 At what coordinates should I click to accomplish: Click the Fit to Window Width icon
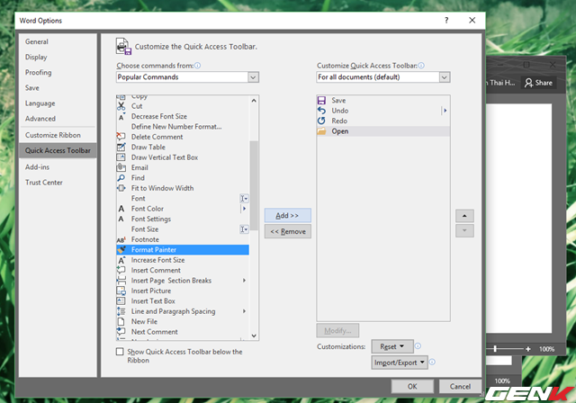[x=121, y=188]
